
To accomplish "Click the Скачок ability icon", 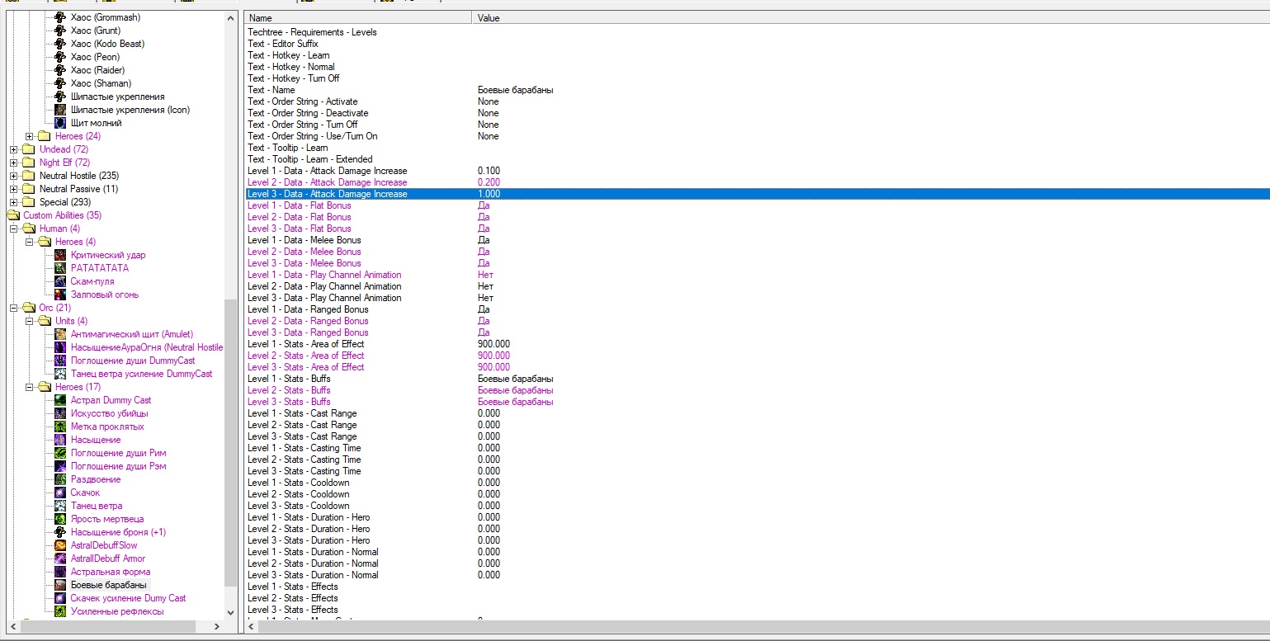I will tap(60, 493).
